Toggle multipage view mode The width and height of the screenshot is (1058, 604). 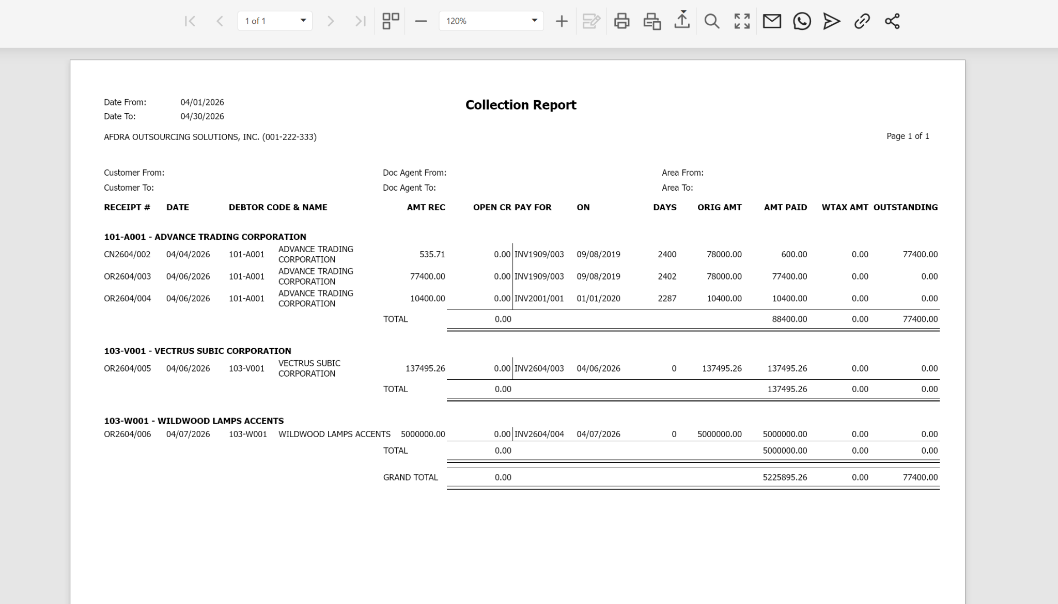[391, 21]
